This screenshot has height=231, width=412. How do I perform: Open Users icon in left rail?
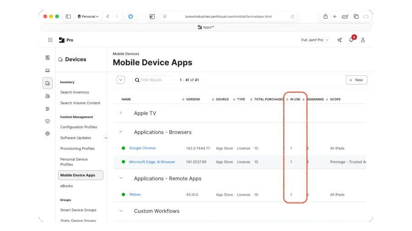pos(48,96)
